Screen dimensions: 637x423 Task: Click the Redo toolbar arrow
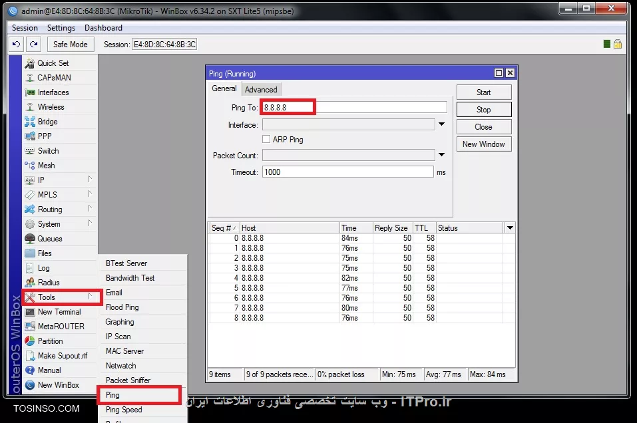click(x=34, y=45)
